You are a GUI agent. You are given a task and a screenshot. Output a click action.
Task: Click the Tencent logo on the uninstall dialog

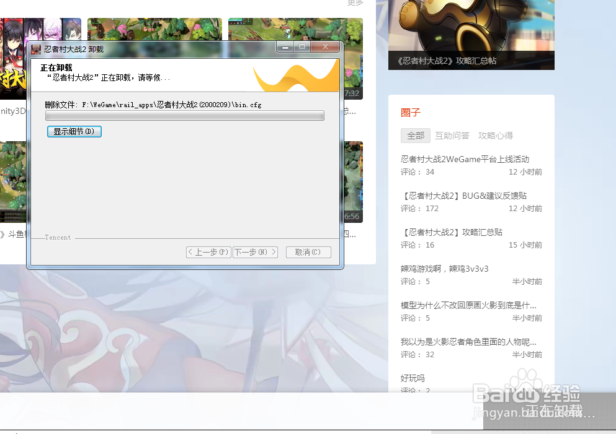point(56,237)
